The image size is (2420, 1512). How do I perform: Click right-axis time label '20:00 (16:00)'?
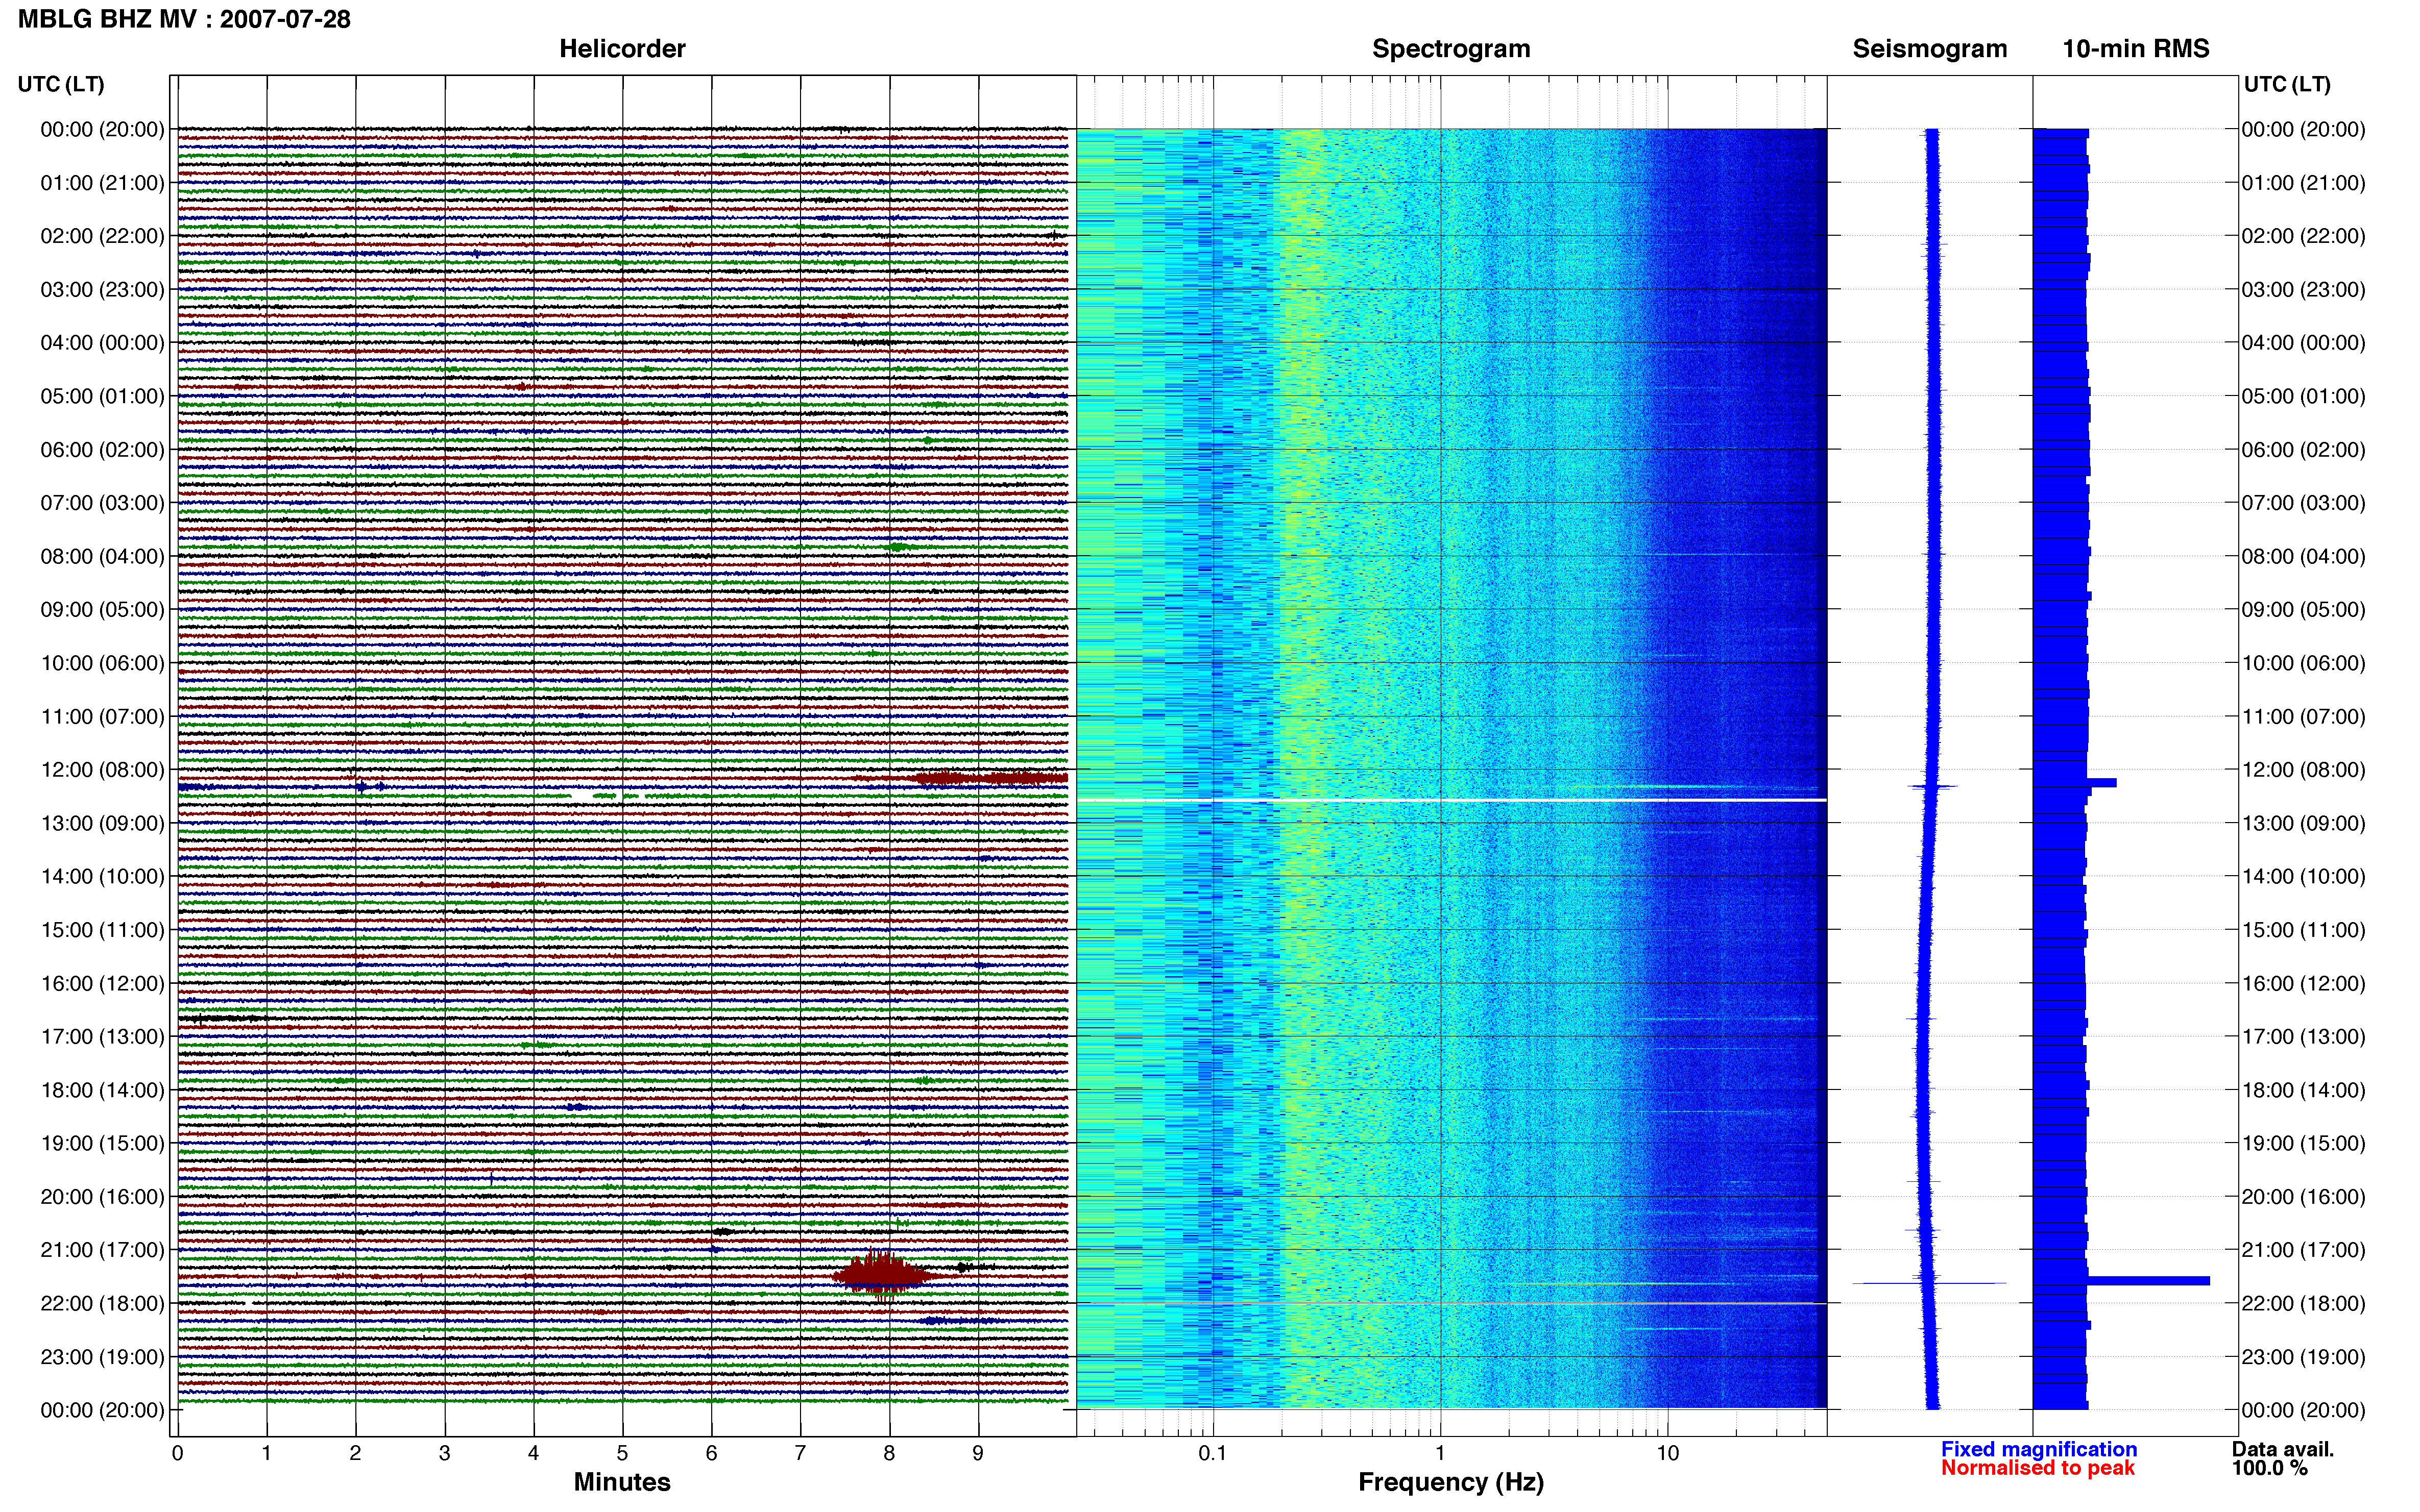coord(2303,1197)
